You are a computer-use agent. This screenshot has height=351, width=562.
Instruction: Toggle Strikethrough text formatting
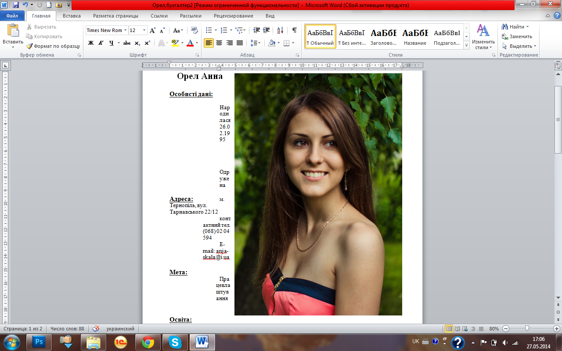tap(127, 43)
